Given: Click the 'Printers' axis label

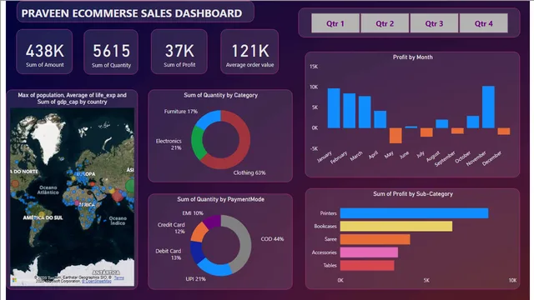Looking at the screenshot, I should [x=328, y=213].
